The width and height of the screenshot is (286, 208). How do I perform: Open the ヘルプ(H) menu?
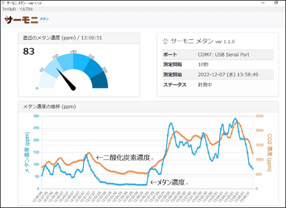(26, 9)
